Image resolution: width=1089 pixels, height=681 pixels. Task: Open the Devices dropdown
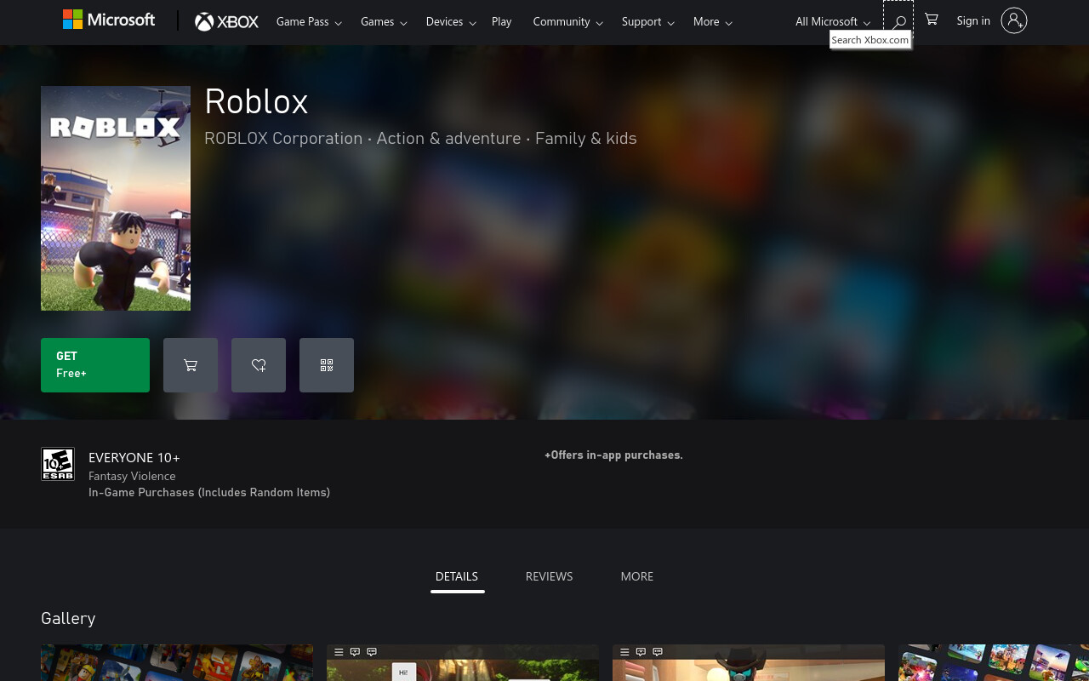point(451,21)
